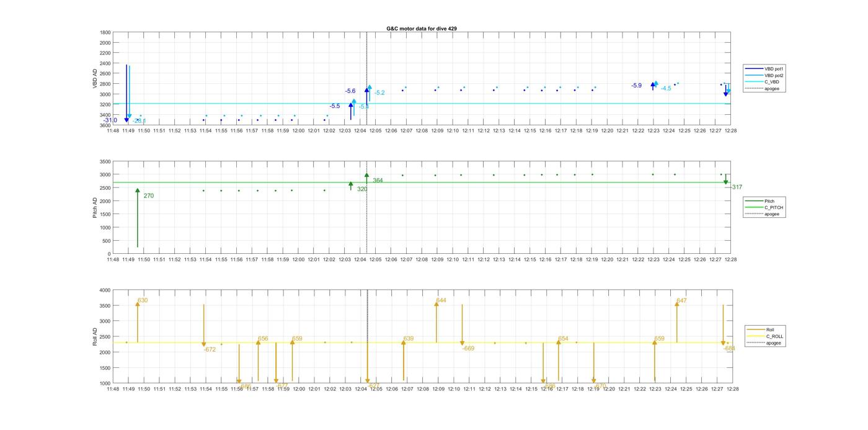
Task: Click the 654 roll data label
Action: tap(563, 339)
